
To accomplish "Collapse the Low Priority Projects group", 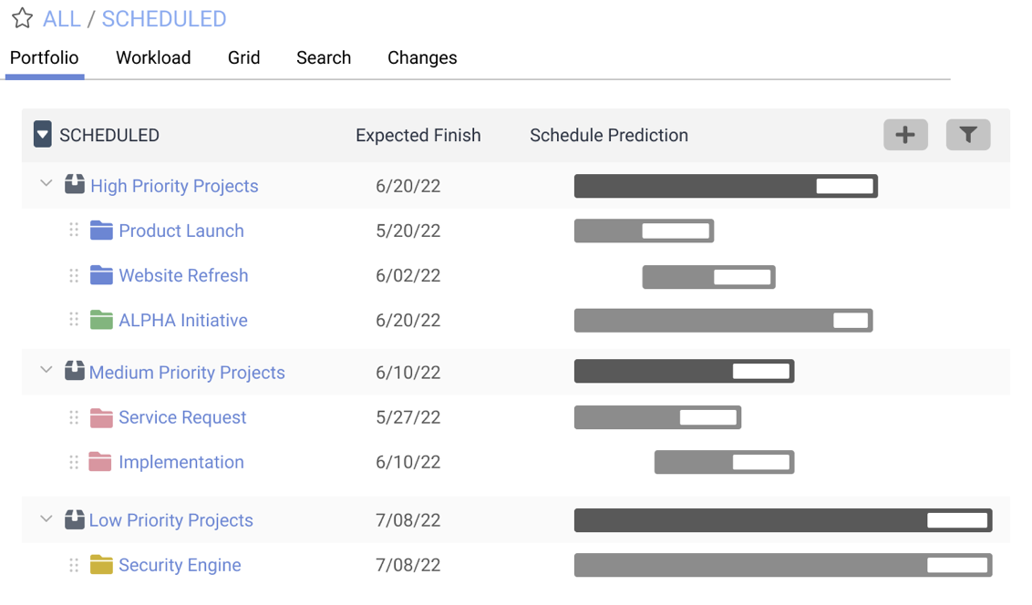I will point(46,518).
